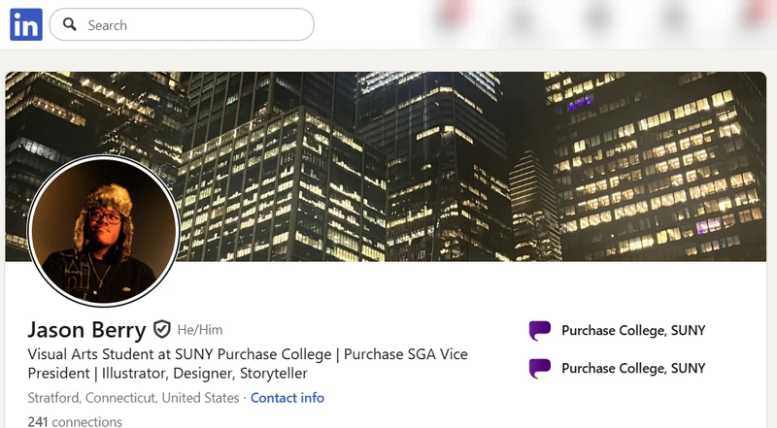Viewport: 777px width, 428px height.
Task: Click the LinkedIn logo home icon
Action: pyautogui.click(x=26, y=24)
